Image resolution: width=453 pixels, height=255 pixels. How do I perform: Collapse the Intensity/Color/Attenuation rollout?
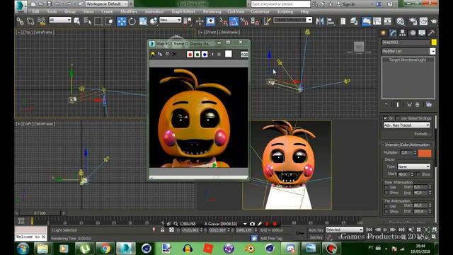pos(407,144)
